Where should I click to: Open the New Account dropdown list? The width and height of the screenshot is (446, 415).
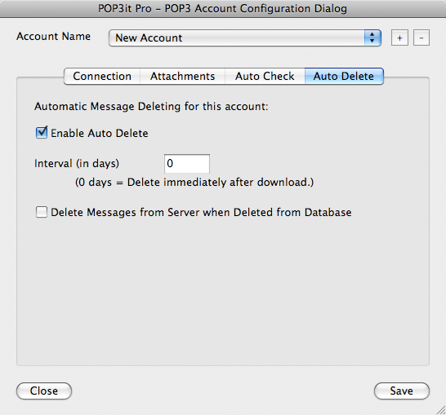click(244, 38)
